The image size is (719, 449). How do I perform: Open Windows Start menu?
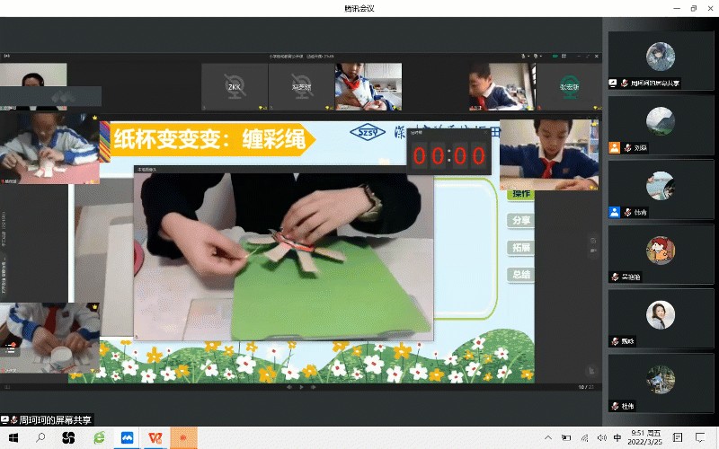point(13,437)
